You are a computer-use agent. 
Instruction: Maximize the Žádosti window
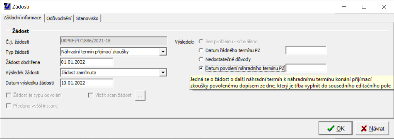[x=364, y=6]
